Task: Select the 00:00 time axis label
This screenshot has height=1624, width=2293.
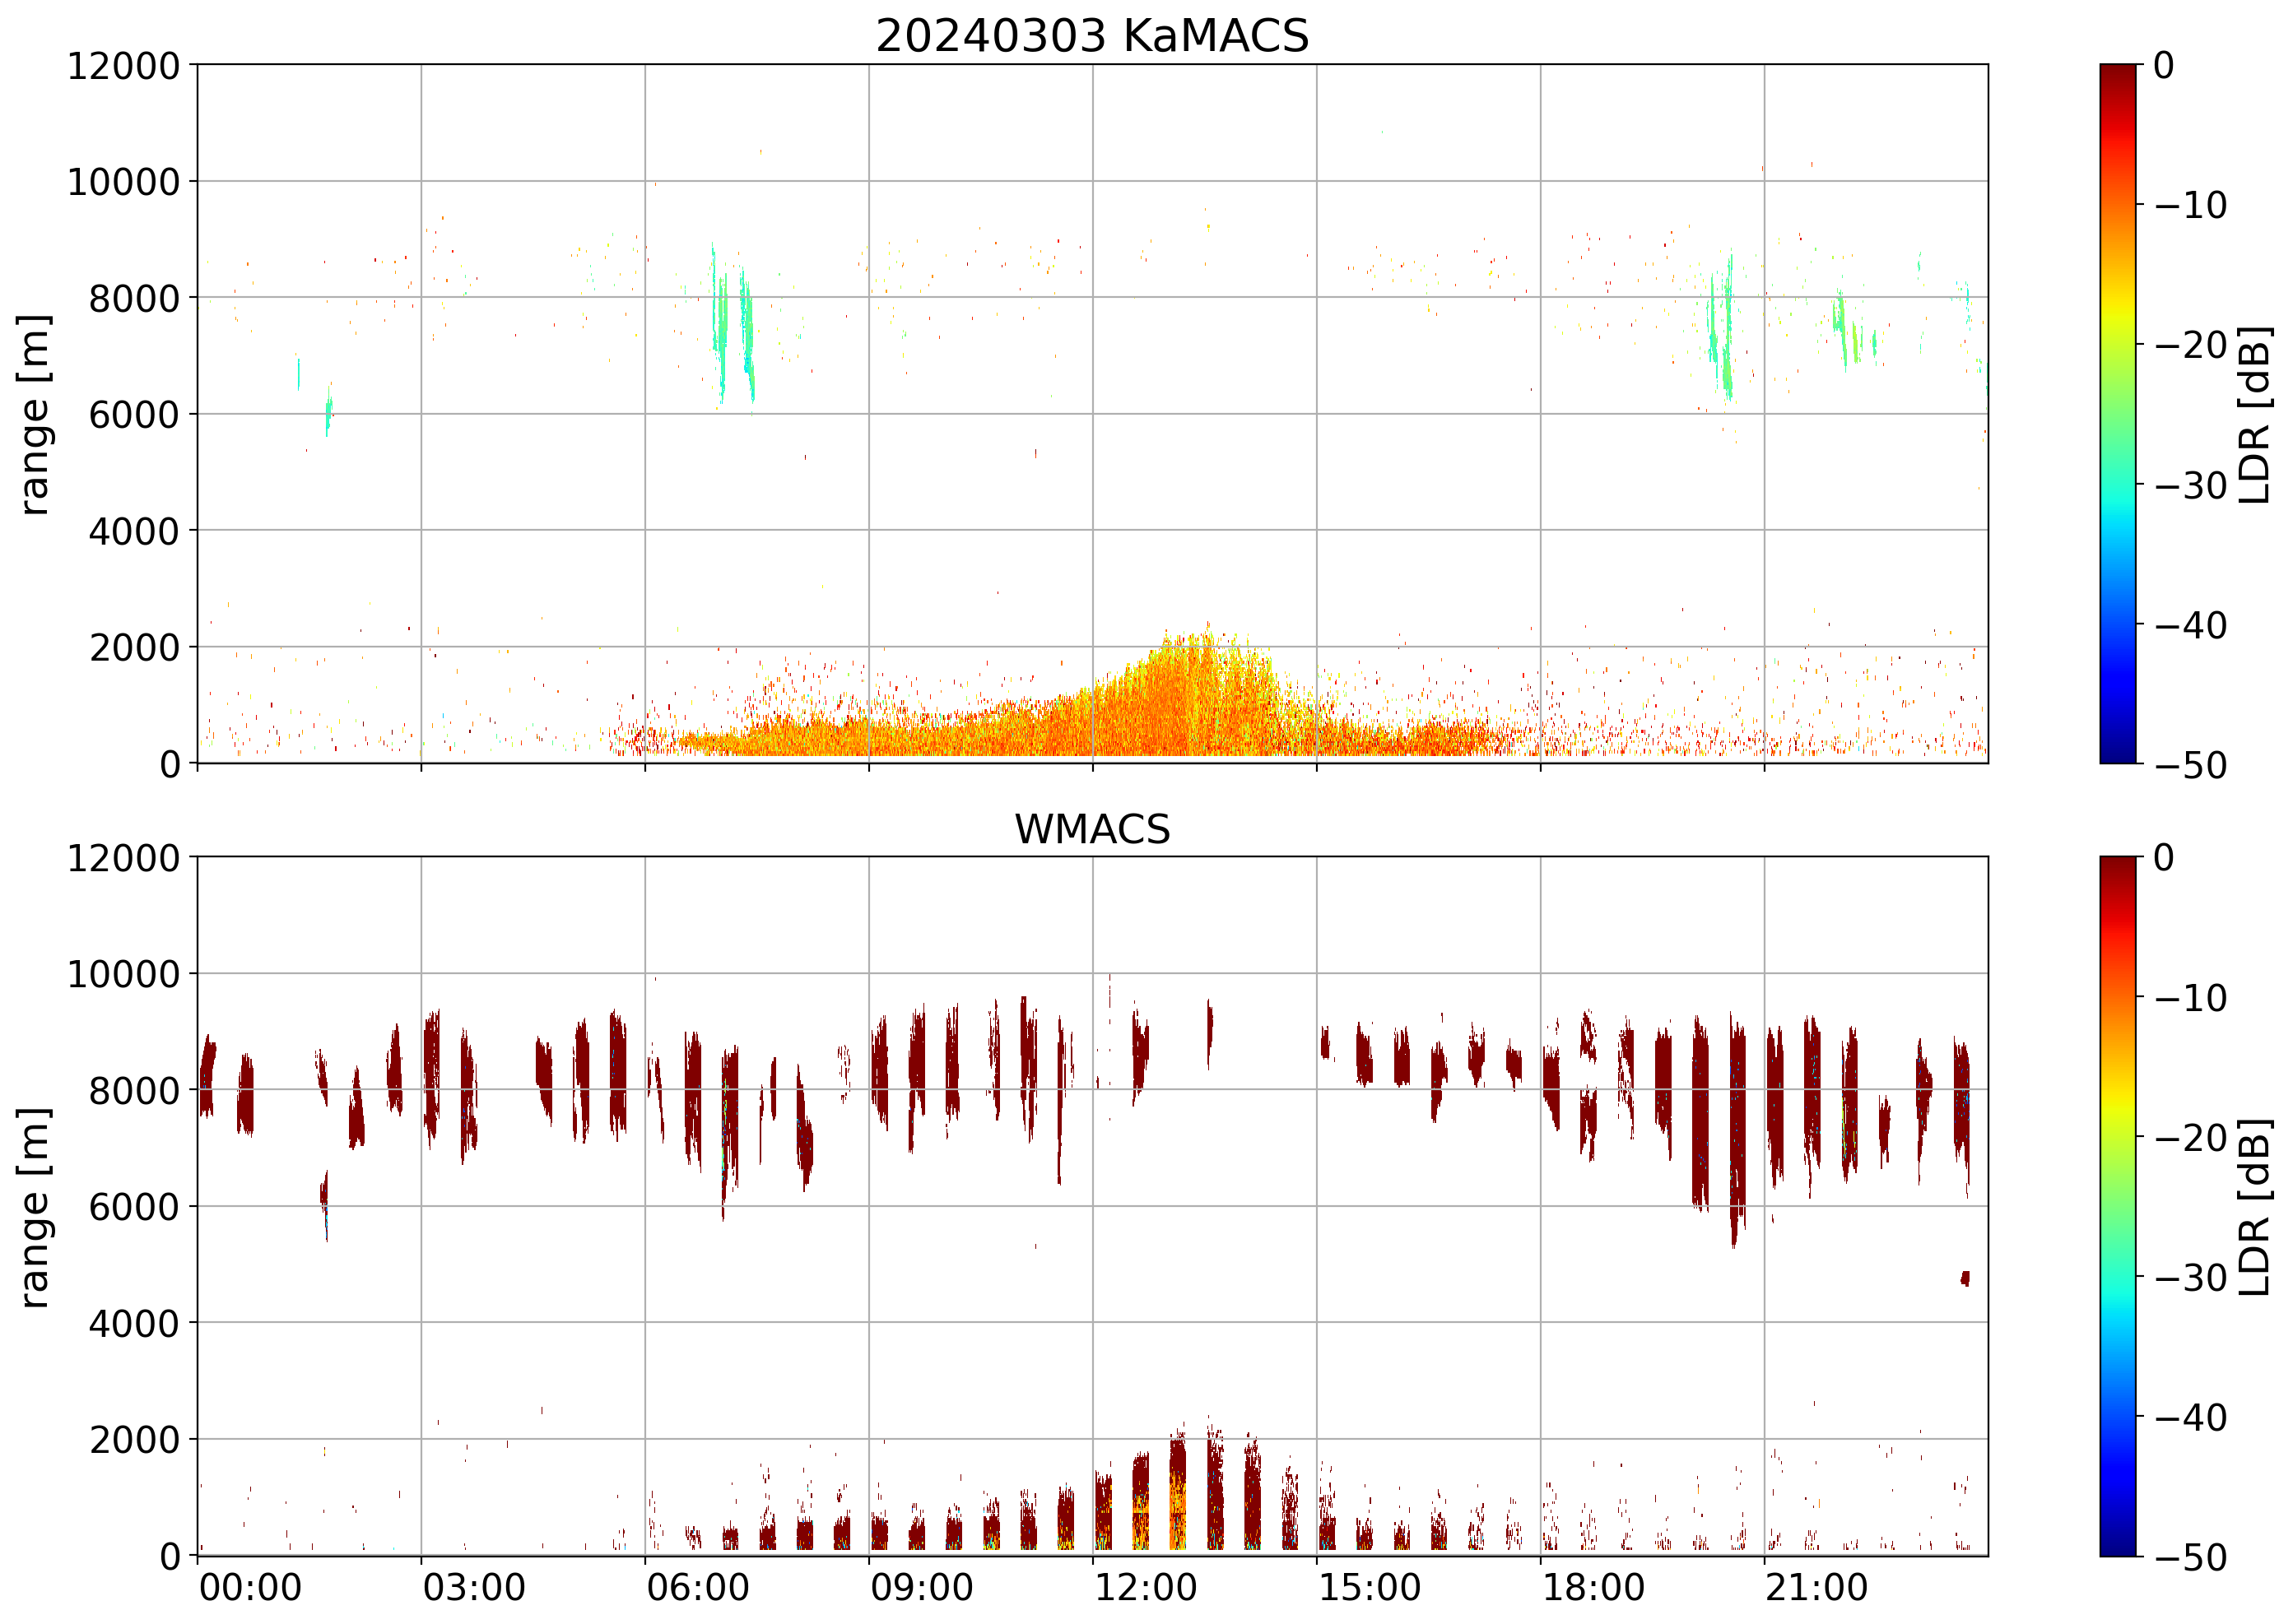Action: [250, 1587]
